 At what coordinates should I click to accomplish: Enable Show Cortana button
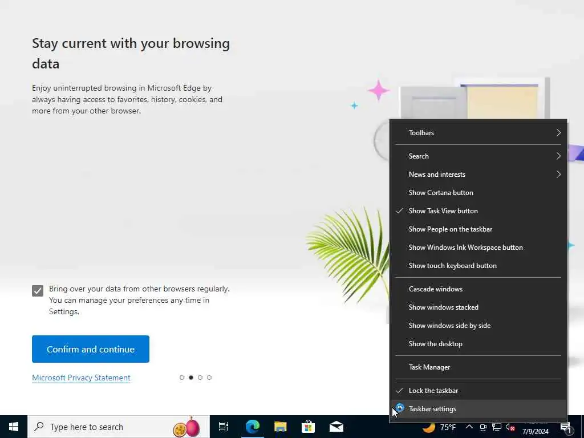(x=478, y=193)
